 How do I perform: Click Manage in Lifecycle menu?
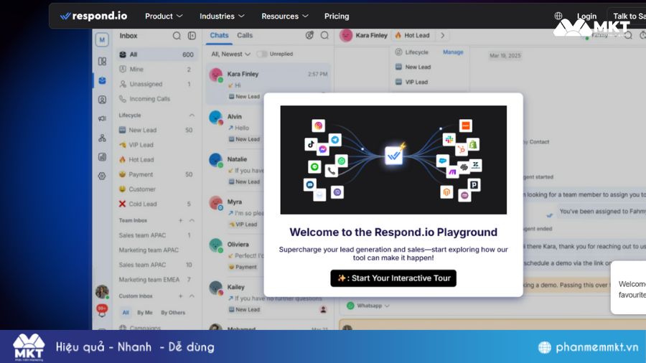453,52
